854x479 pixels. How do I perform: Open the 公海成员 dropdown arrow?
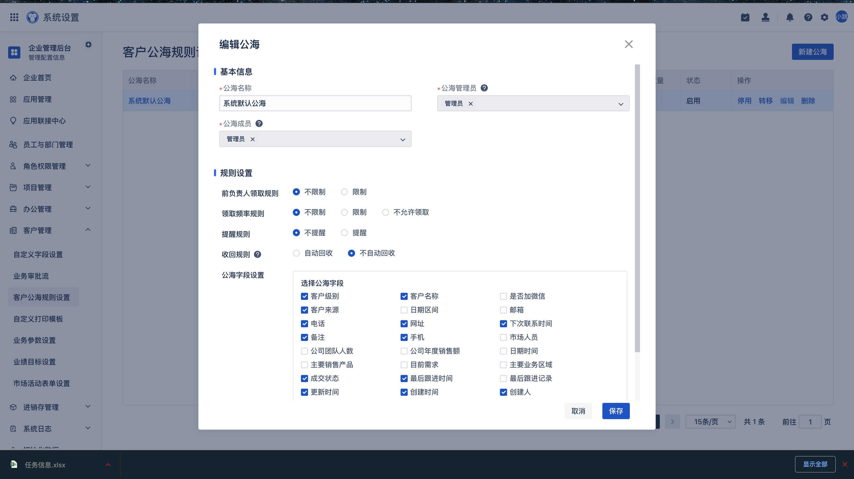click(x=402, y=139)
